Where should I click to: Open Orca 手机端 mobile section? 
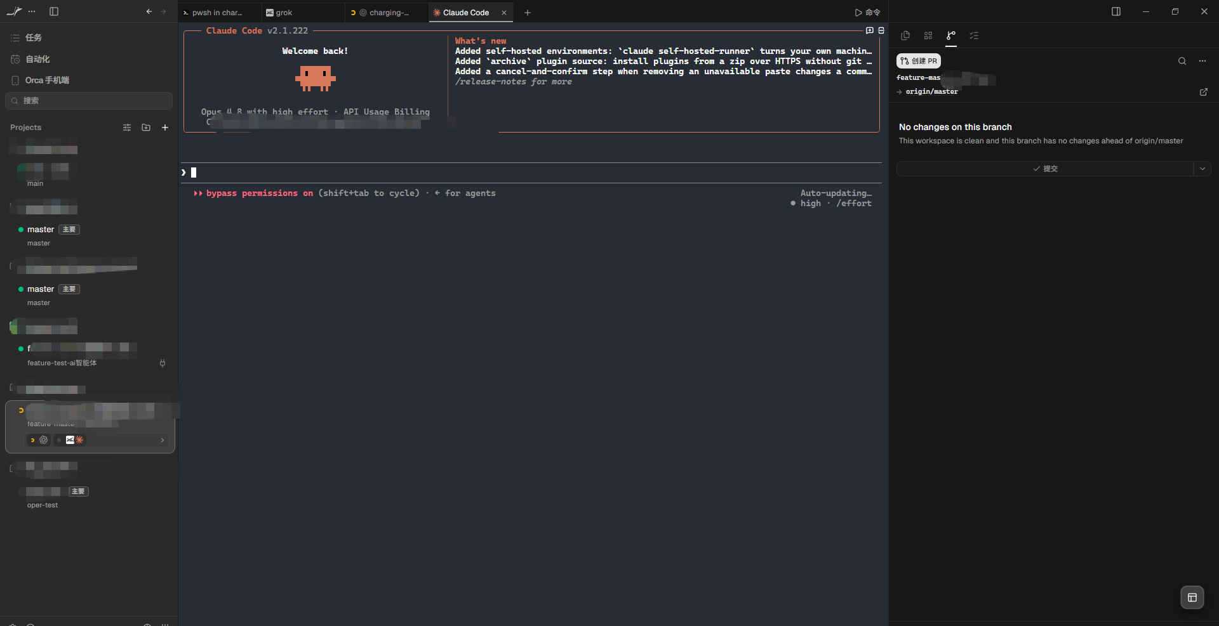coord(89,80)
